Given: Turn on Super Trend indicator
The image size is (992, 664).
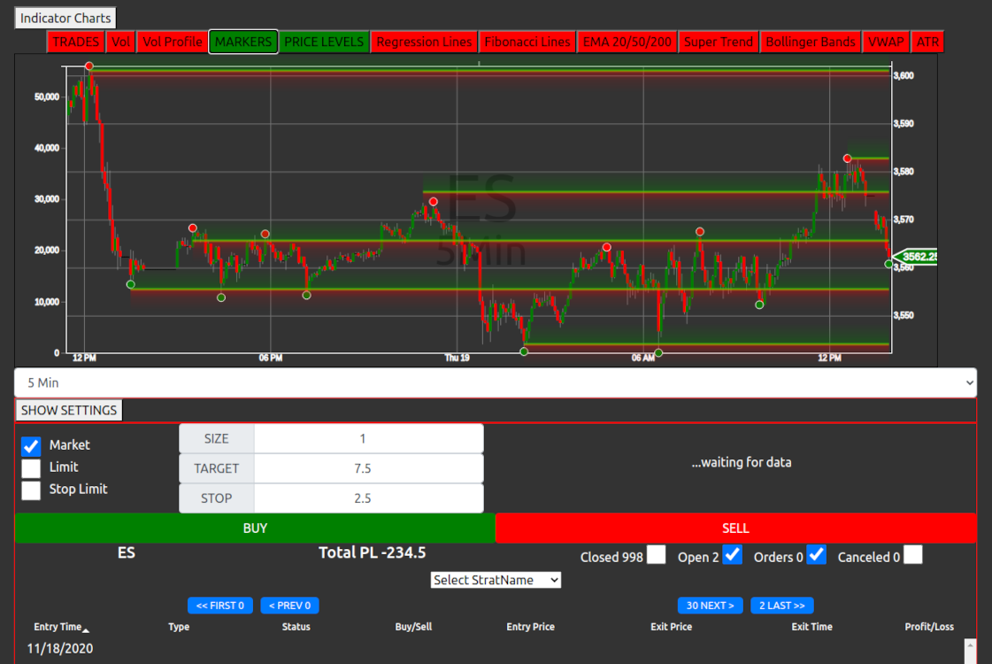Looking at the screenshot, I should (x=718, y=42).
